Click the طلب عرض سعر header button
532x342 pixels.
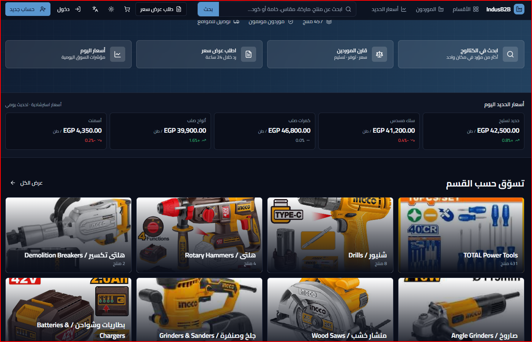161,9
